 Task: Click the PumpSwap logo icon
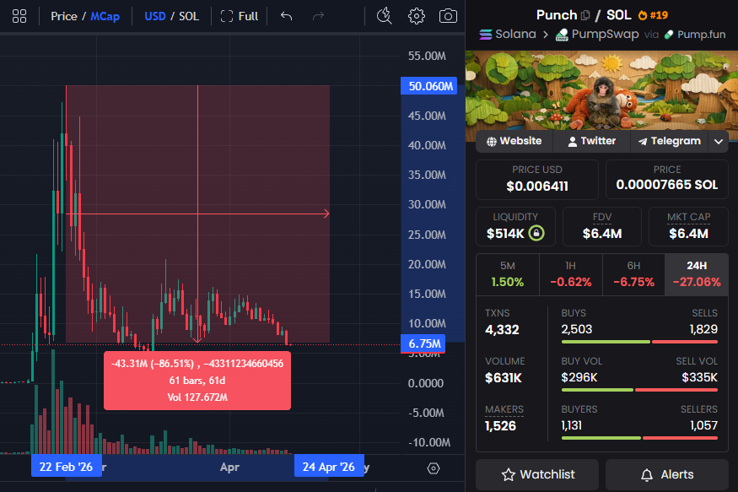(x=562, y=35)
